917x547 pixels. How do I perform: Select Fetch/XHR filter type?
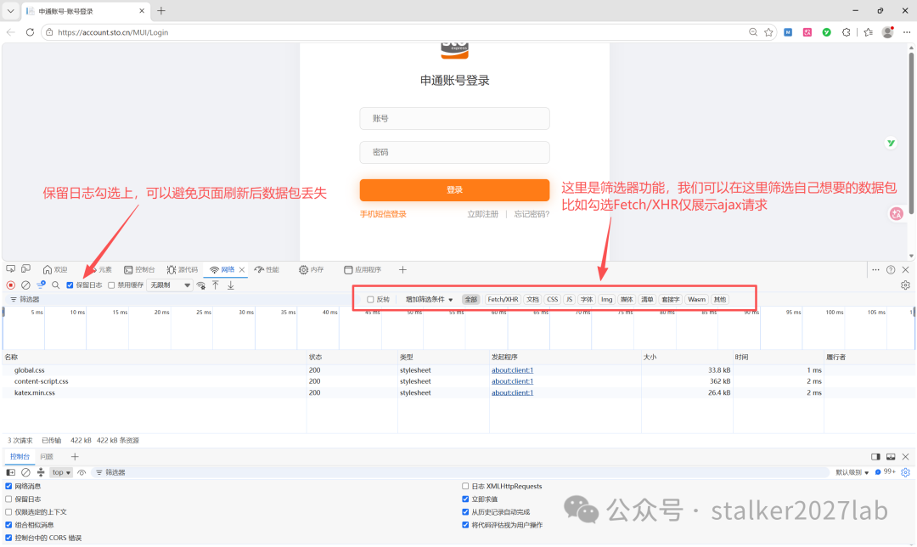point(503,300)
